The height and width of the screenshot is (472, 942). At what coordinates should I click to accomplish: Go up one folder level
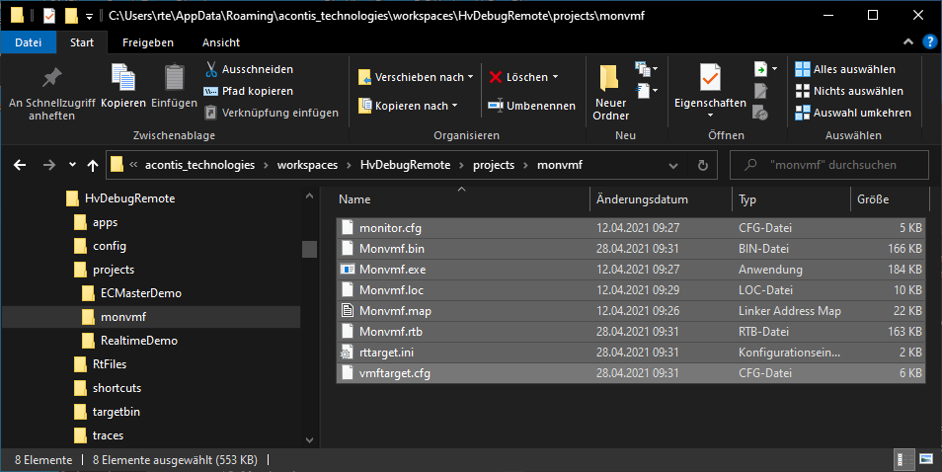[x=93, y=165]
